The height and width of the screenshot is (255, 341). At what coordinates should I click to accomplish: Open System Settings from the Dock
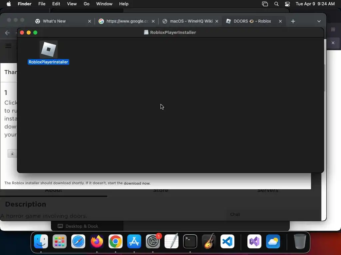pyautogui.click(x=153, y=241)
